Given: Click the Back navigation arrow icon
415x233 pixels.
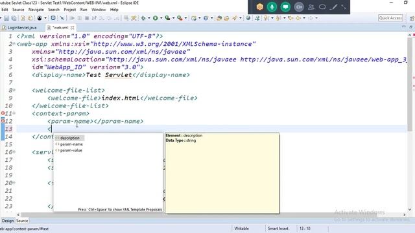Looking at the screenshot, I should point(298,18).
